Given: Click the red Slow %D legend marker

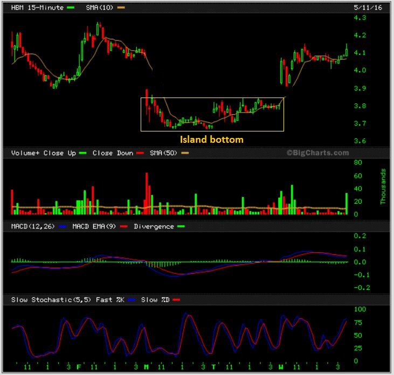Looking at the screenshot, I should pos(176,300).
